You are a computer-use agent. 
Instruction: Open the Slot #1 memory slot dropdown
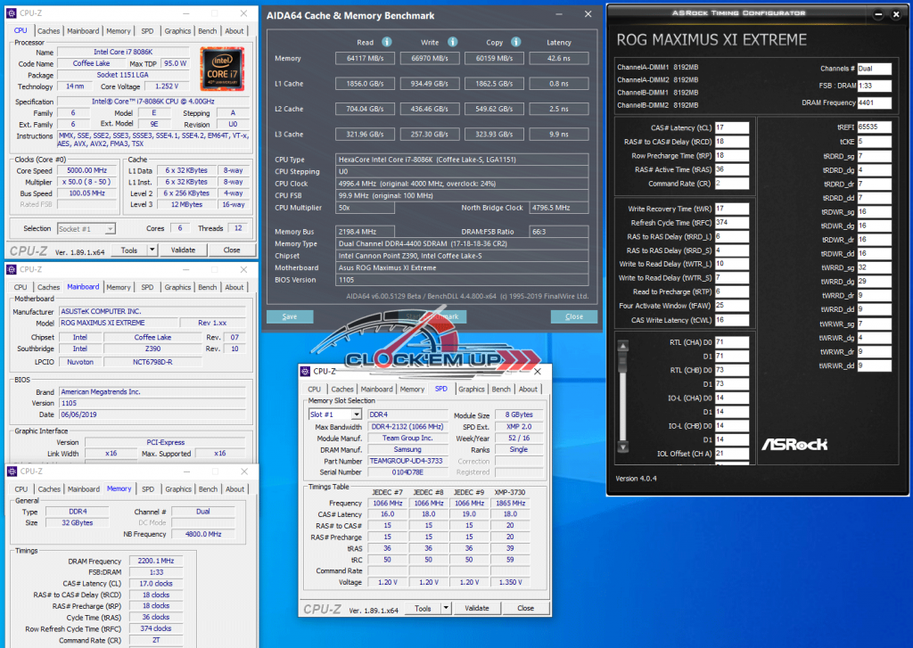pos(357,414)
